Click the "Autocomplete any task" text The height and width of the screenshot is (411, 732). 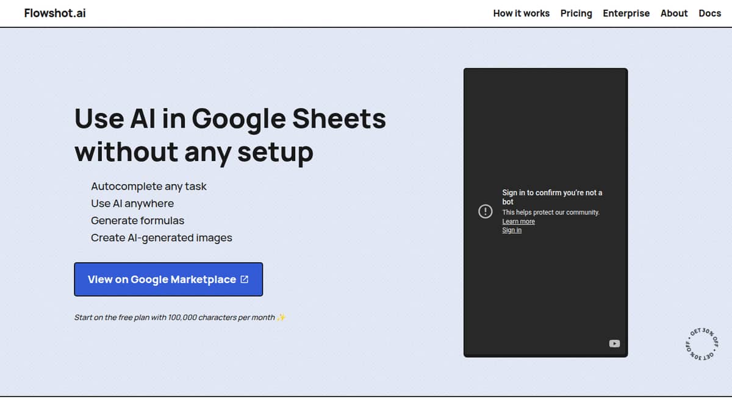click(149, 187)
